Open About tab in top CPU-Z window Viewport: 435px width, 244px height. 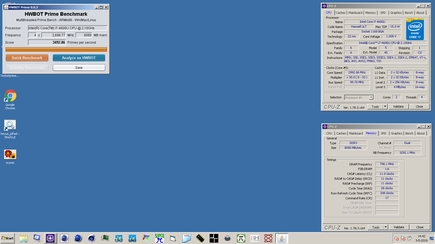click(x=420, y=13)
